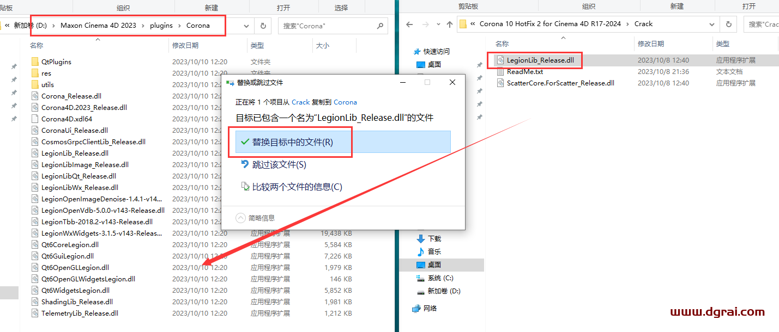Image resolution: width=779 pixels, height=332 pixels.
Task: Click search magnifier icon in left window
Action: (381, 26)
